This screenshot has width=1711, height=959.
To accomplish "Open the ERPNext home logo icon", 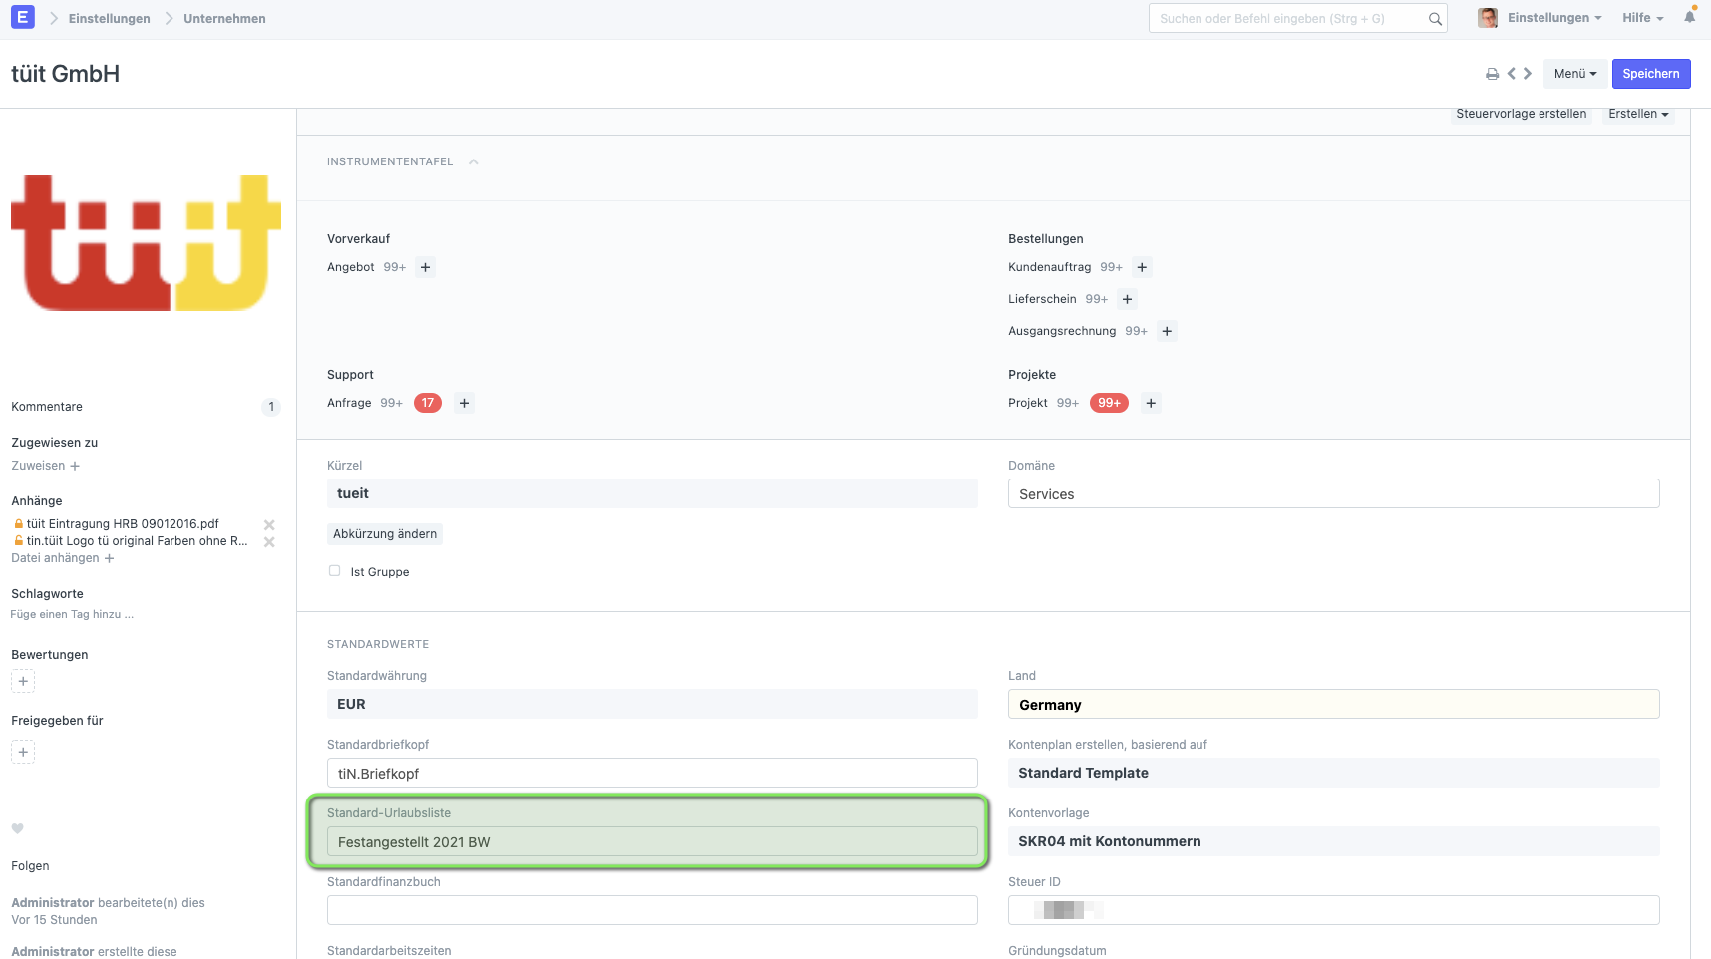I will [x=23, y=17].
